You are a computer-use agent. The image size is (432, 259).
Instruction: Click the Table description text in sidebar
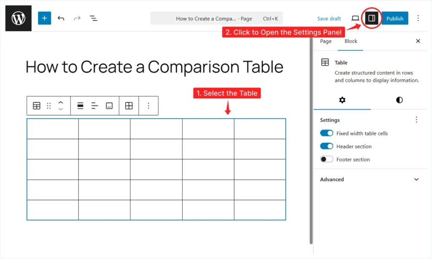click(377, 77)
